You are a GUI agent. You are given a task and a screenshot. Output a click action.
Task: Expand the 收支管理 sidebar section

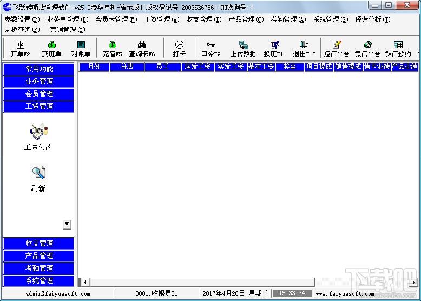click(x=38, y=243)
